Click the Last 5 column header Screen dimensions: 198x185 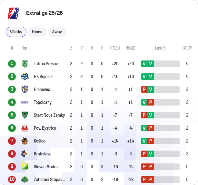click(160, 48)
